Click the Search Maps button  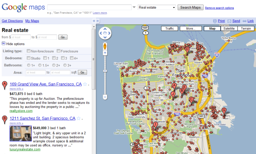pos(190,7)
